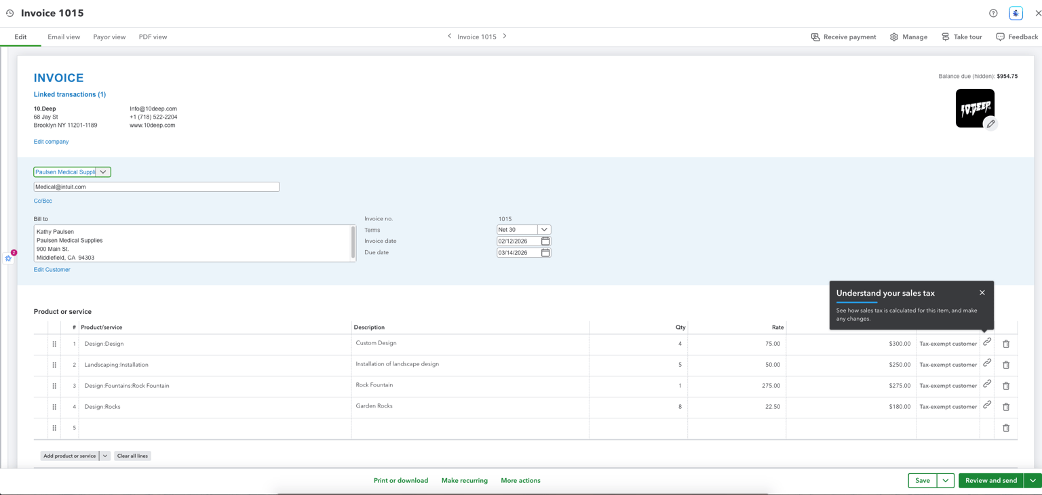
Task: Switch to the Email view tab
Action: click(64, 37)
